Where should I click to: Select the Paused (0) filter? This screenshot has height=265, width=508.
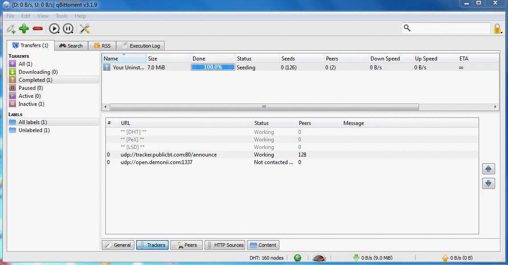coord(53,88)
